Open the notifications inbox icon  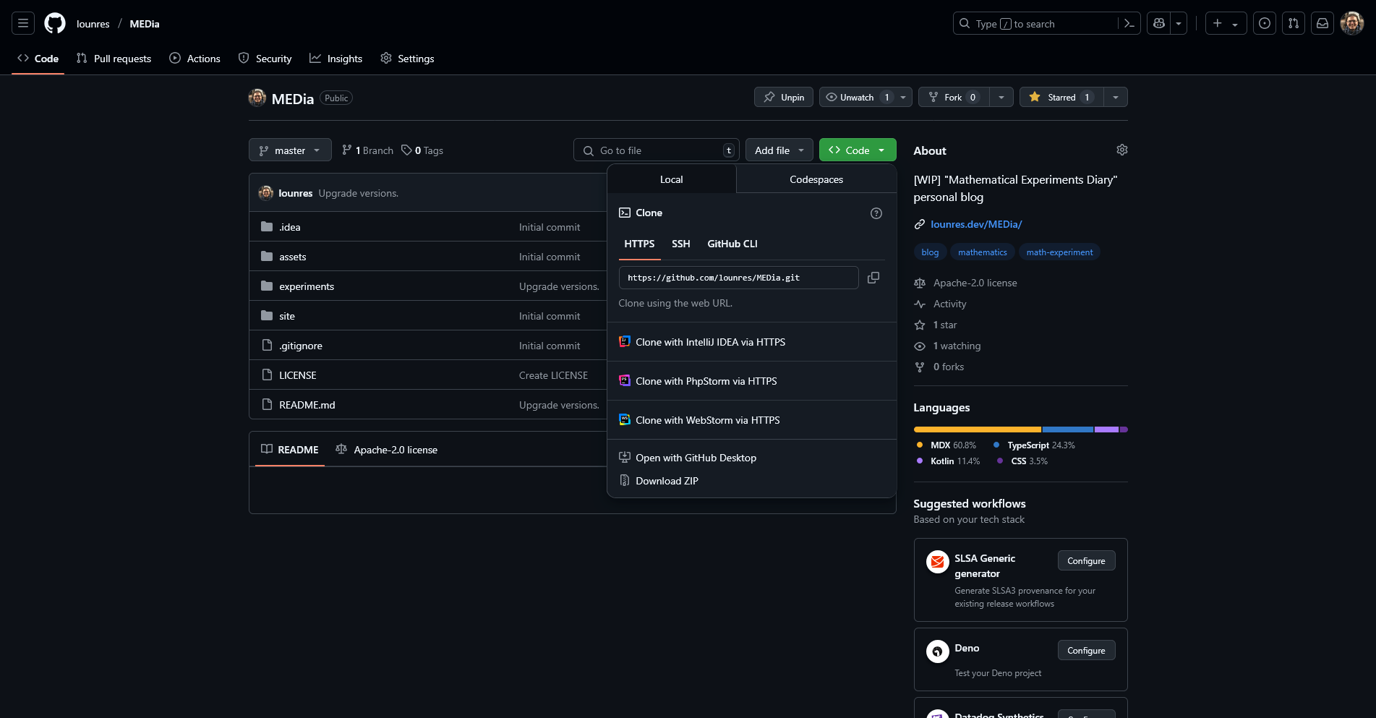tap(1322, 24)
